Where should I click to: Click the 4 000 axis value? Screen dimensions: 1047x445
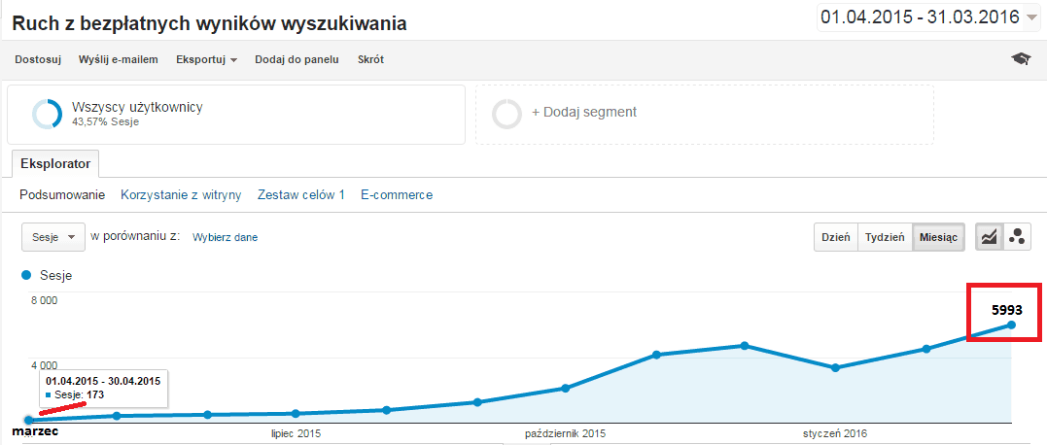[44, 365]
